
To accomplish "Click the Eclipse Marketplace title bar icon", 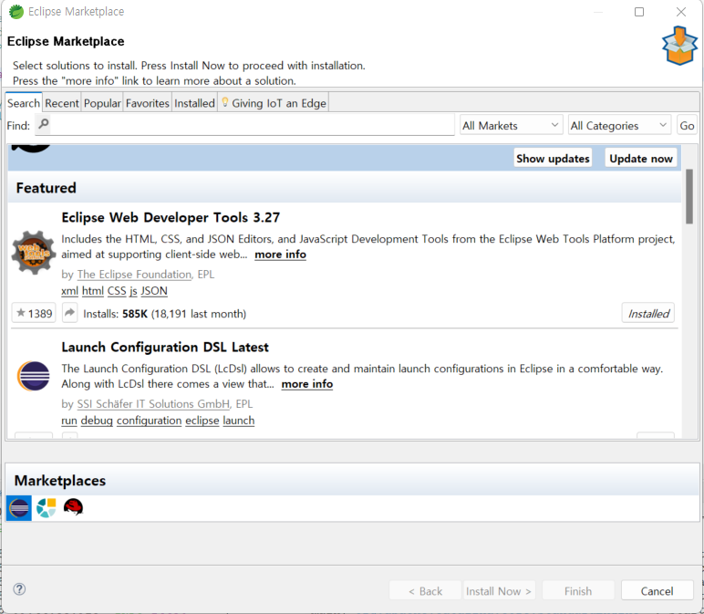I will pyautogui.click(x=16, y=12).
